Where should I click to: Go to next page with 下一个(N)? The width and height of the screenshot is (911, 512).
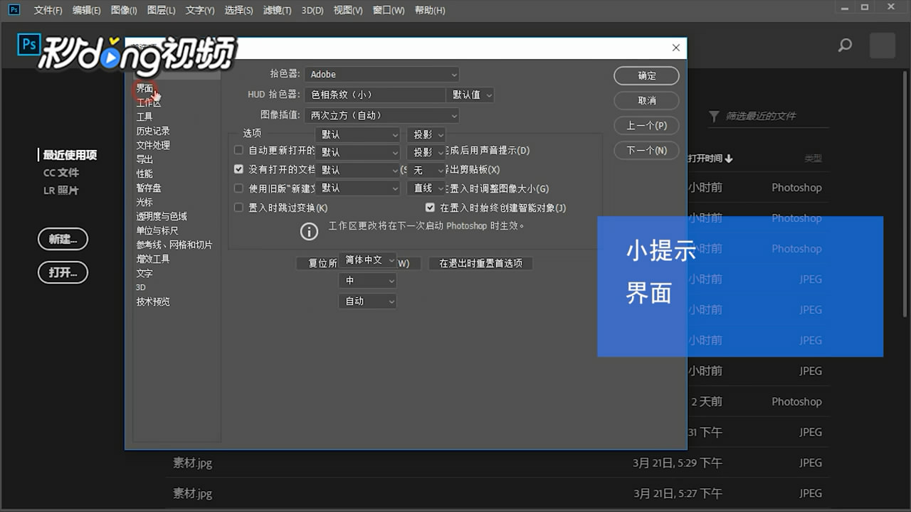pyautogui.click(x=646, y=151)
